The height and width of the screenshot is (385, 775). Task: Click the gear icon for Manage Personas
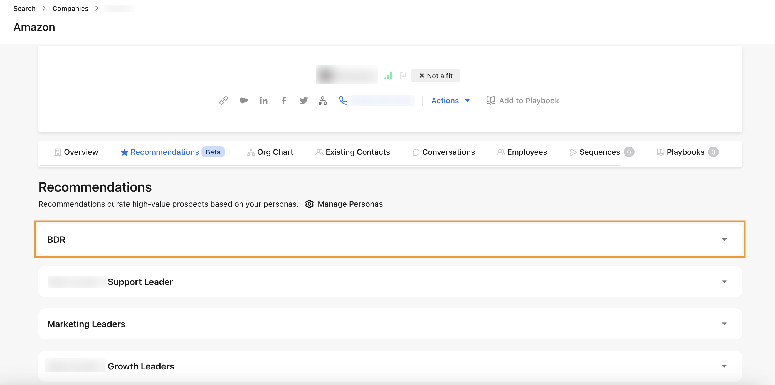coord(309,204)
